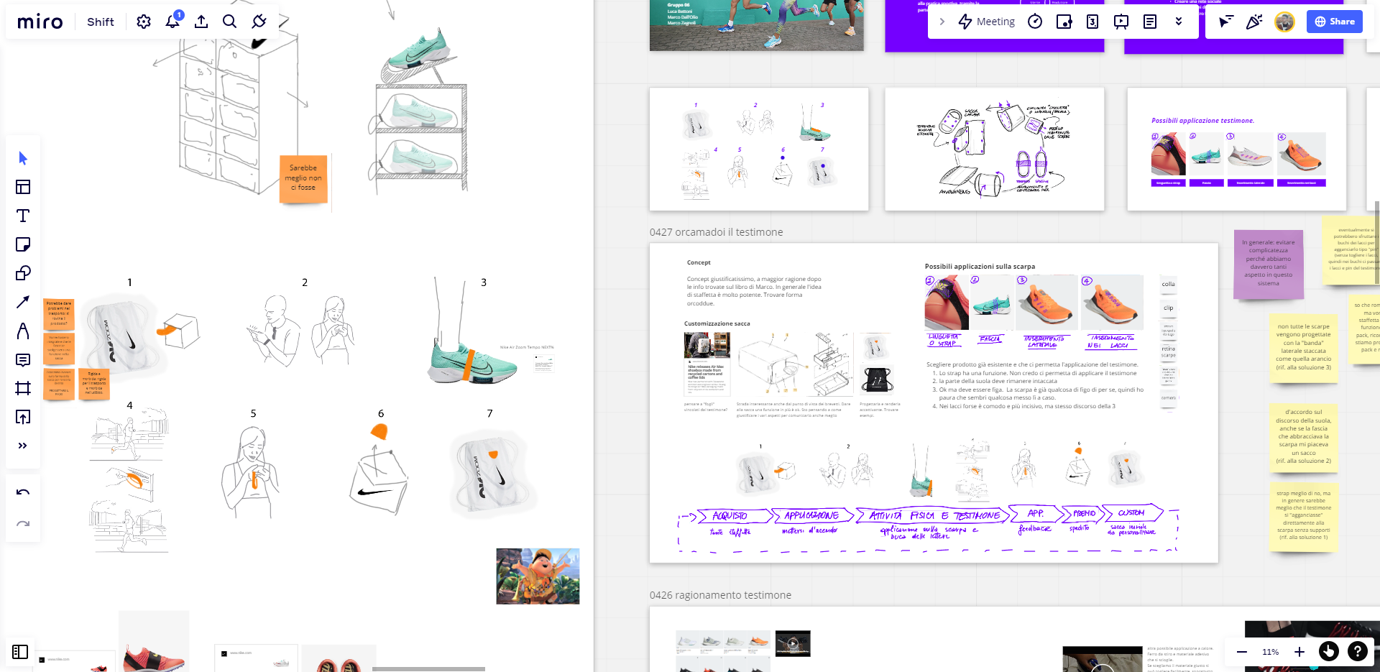Open the notifications bell

click(x=172, y=22)
